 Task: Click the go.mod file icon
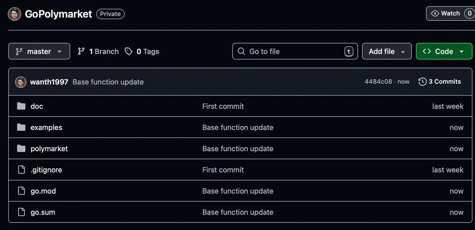point(21,191)
